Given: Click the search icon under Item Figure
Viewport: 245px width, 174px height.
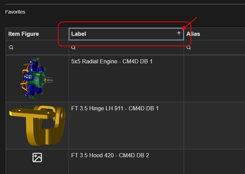Looking at the screenshot, I should pyautogui.click(x=11, y=47).
